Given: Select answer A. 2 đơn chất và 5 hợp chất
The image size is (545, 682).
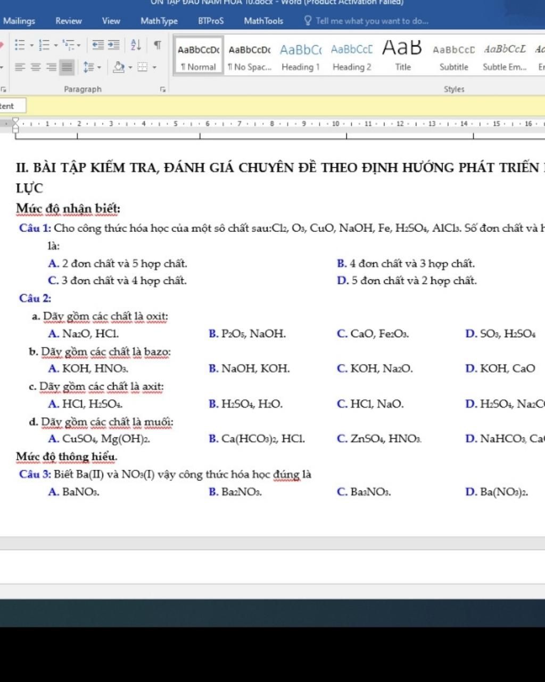Looking at the screenshot, I should point(118,263).
